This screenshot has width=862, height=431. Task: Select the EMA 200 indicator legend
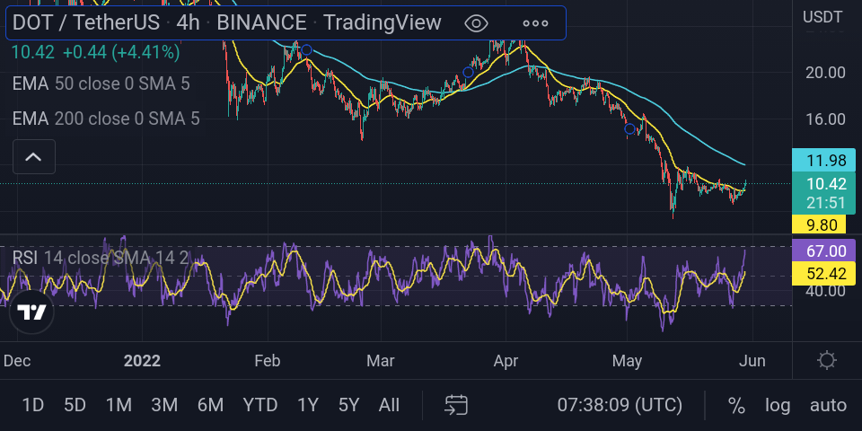pos(106,119)
